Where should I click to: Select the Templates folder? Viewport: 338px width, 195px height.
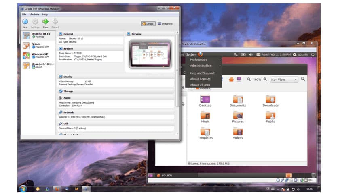[205, 133]
